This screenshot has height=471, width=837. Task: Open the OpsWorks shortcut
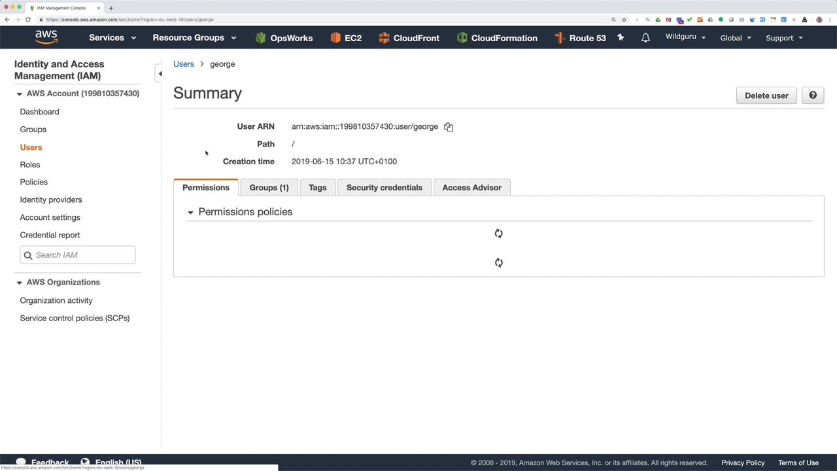(284, 38)
